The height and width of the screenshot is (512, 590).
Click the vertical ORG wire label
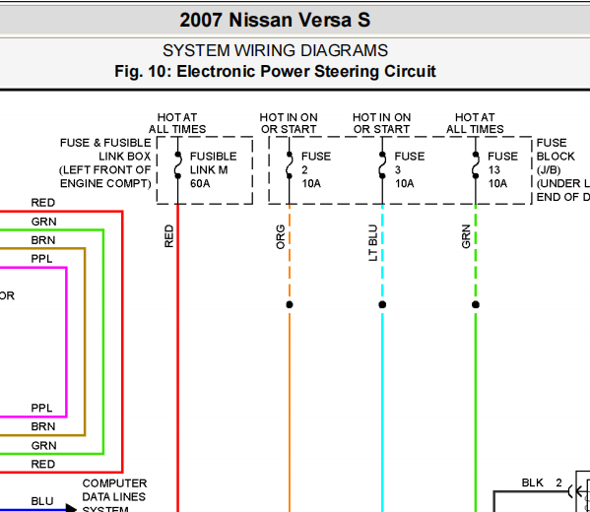point(281,237)
